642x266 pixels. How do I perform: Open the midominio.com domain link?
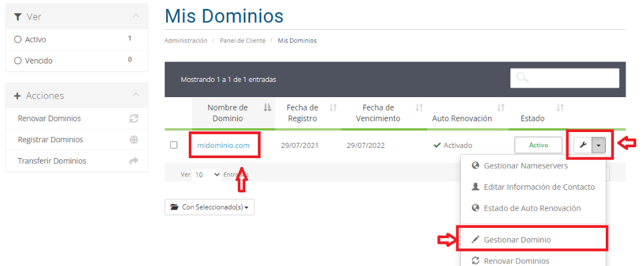pos(223,145)
